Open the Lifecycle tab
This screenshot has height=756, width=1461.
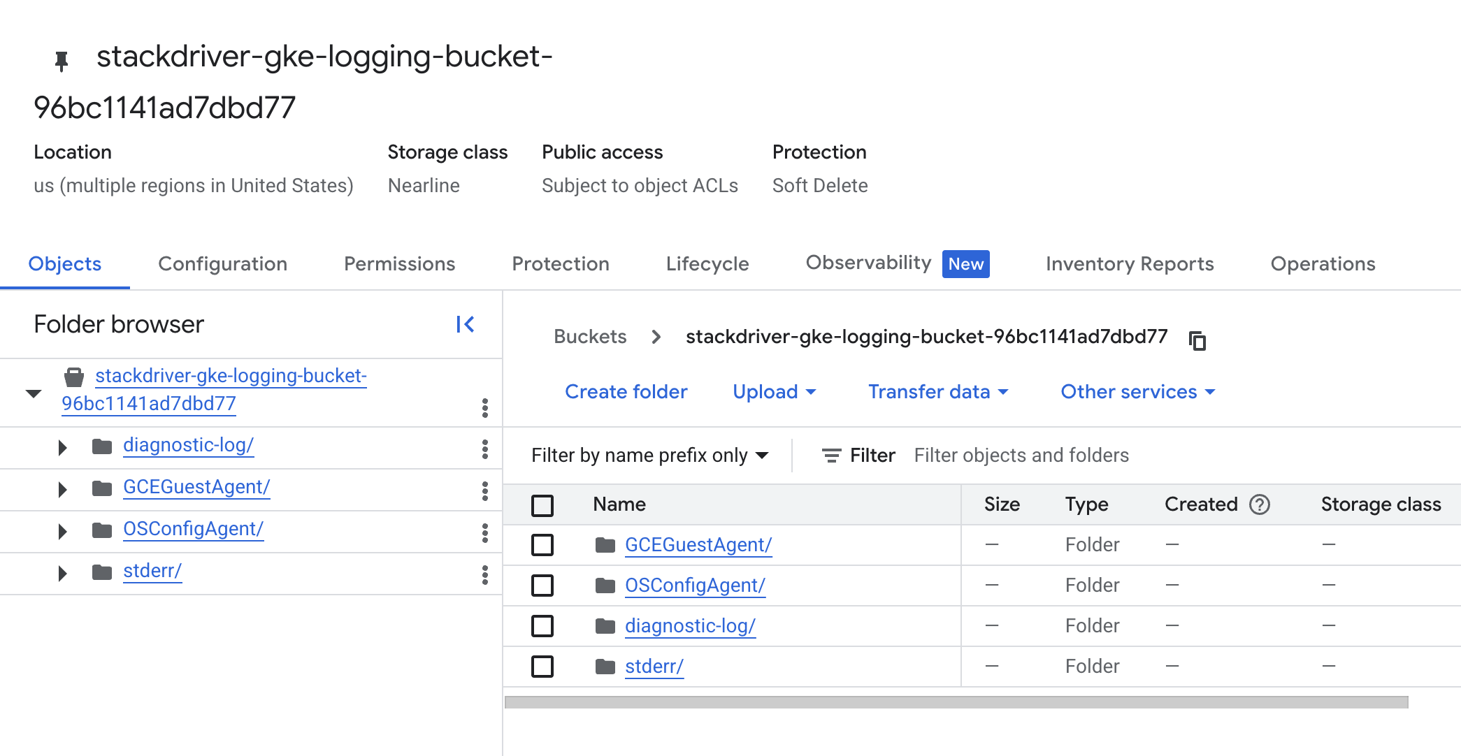pos(707,264)
